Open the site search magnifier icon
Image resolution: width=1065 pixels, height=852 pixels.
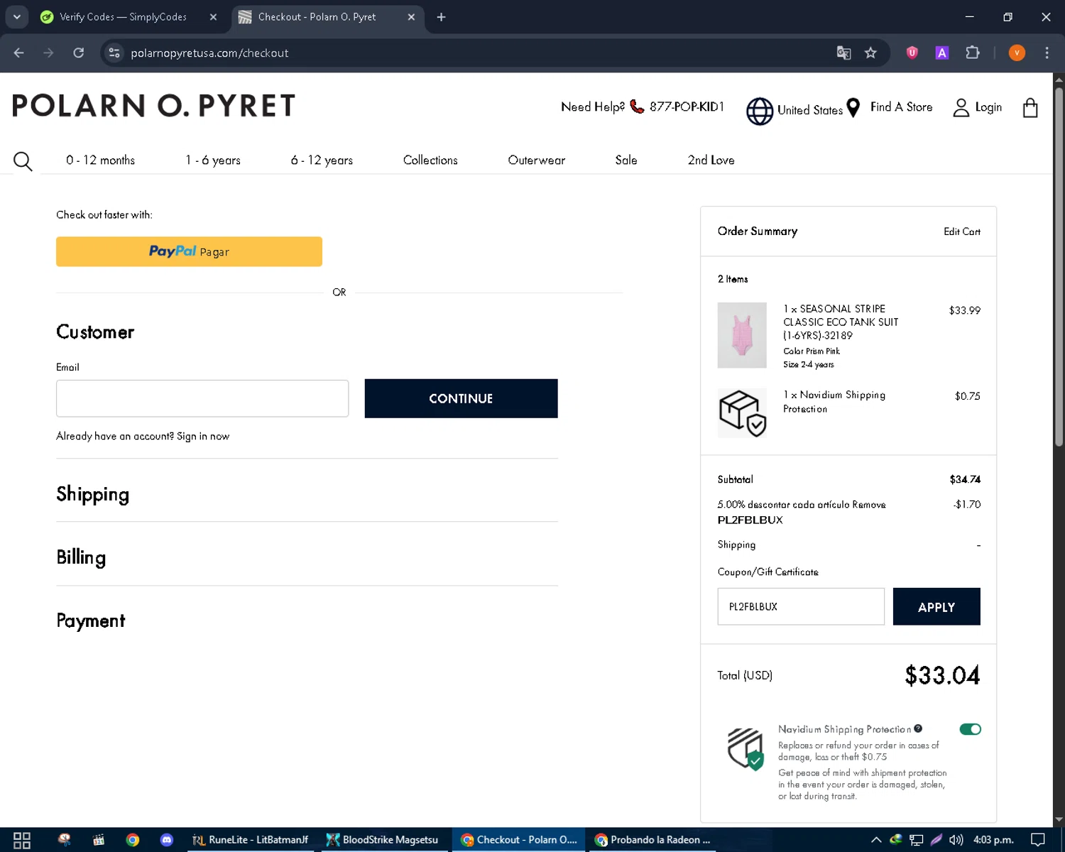pos(23,161)
